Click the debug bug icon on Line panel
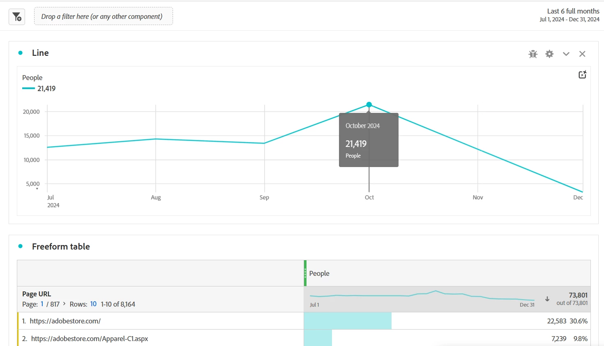 [x=533, y=54]
